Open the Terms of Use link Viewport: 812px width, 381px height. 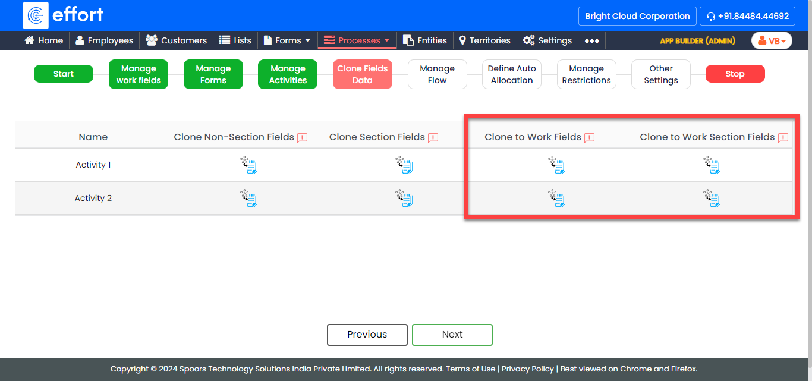(470, 369)
